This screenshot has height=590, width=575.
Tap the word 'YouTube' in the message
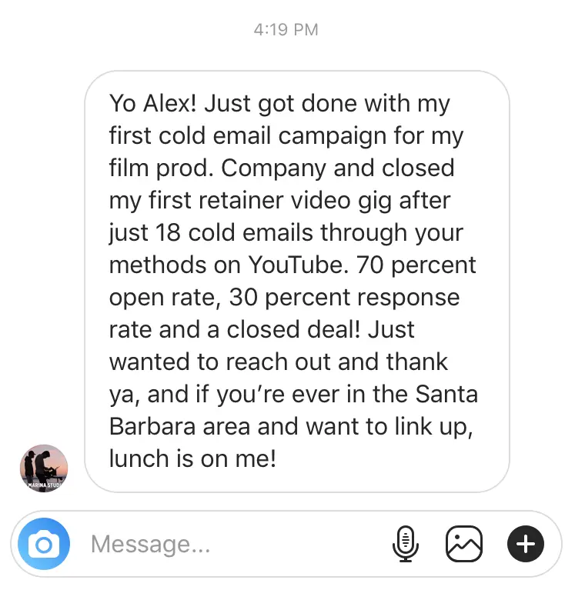point(298,265)
